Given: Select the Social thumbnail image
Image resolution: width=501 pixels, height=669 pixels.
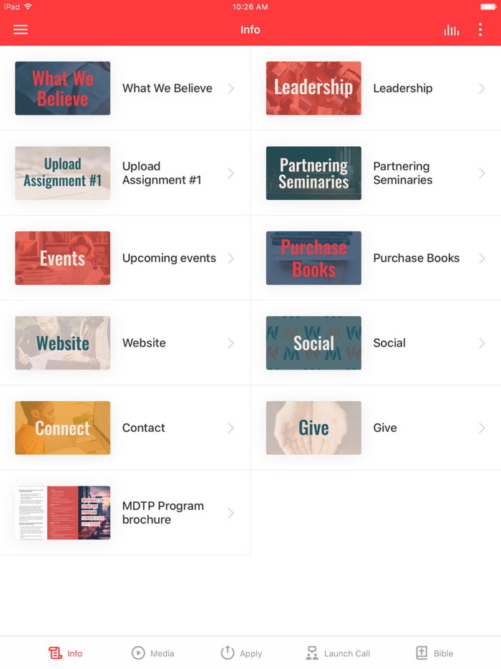Looking at the screenshot, I should tap(313, 343).
